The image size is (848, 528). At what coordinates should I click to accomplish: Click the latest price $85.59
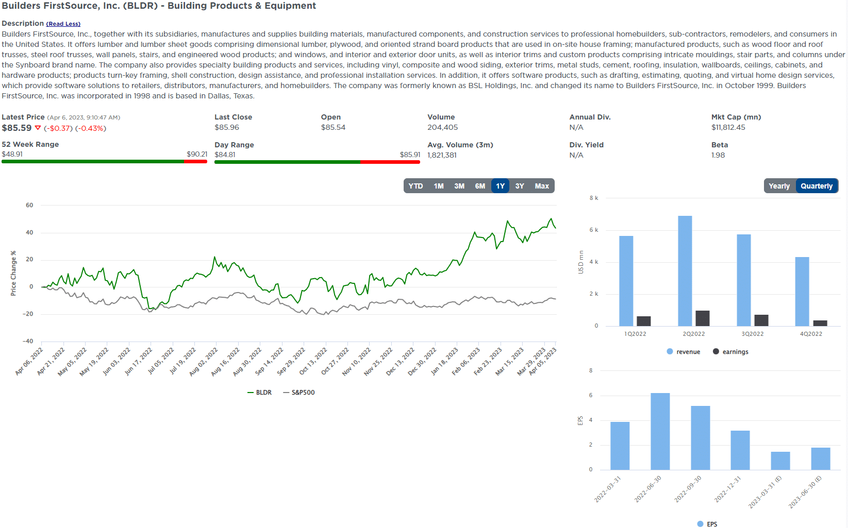[16, 128]
